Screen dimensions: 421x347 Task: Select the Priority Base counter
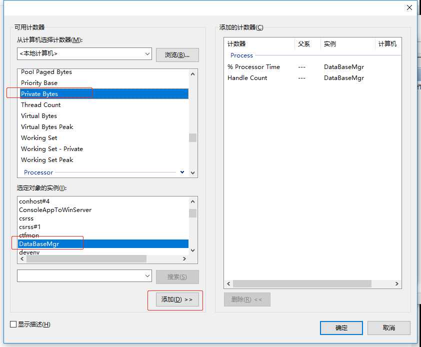pos(104,82)
